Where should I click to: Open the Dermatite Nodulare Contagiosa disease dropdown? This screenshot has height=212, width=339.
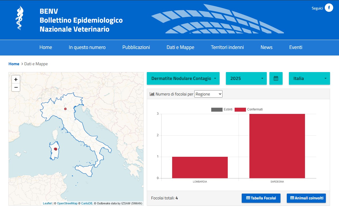[183, 78]
